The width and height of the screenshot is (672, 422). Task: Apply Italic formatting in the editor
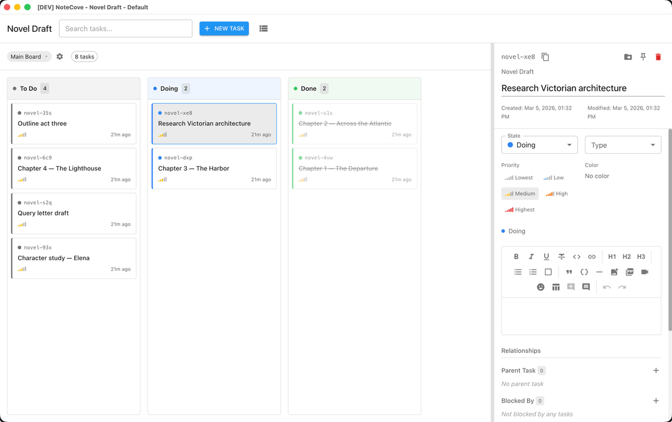pyautogui.click(x=531, y=256)
